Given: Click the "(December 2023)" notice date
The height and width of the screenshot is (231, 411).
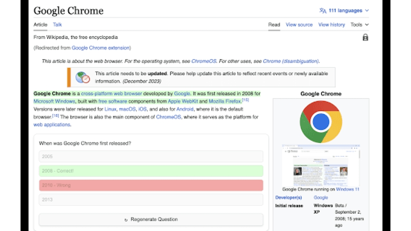Looking at the screenshot, I should [x=142, y=81].
